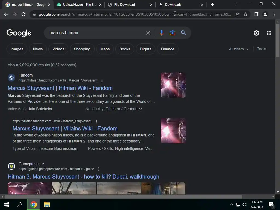Start voice search with the microphone icon

tap(161, 33)
